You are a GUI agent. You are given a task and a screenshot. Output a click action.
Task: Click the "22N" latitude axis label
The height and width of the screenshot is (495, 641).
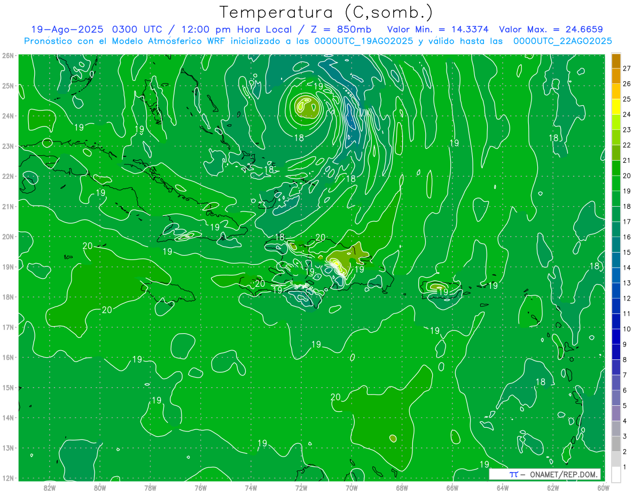pos(8,176)
